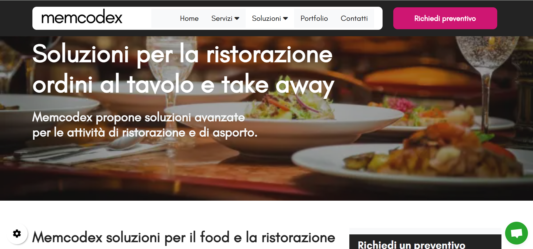The image size is (533, 249).
Task: Click the memcodex logo
Action: (82, 17)
